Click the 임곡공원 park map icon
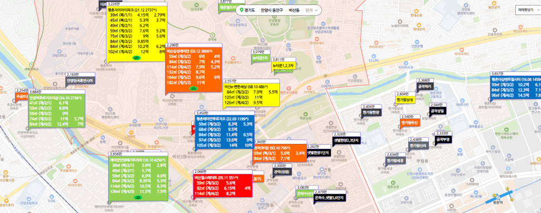 click(196, 5)
